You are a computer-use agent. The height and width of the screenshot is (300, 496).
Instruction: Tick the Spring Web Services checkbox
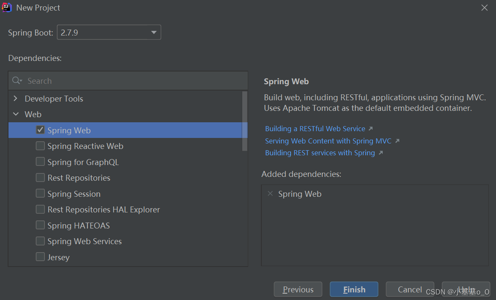pyautogui.click(x=40, y=241)
